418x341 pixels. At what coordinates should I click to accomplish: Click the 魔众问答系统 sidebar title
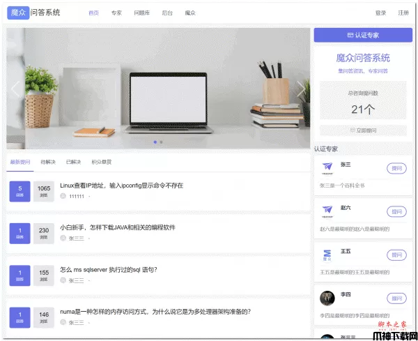pyautogui.click(x=363, y=58)
